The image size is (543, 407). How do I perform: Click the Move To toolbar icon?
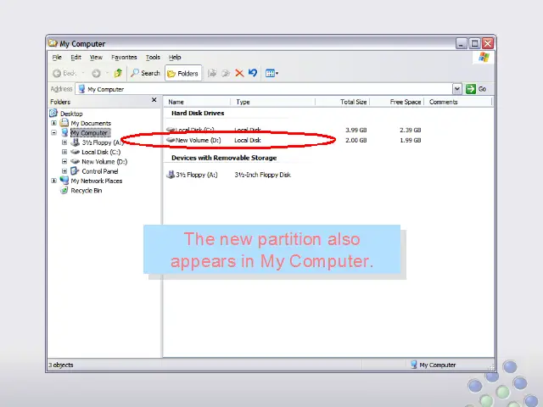(212, 74)
